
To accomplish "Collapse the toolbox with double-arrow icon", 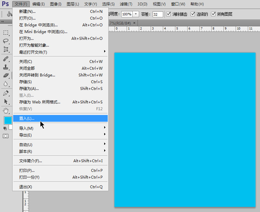I will point(2,22).
